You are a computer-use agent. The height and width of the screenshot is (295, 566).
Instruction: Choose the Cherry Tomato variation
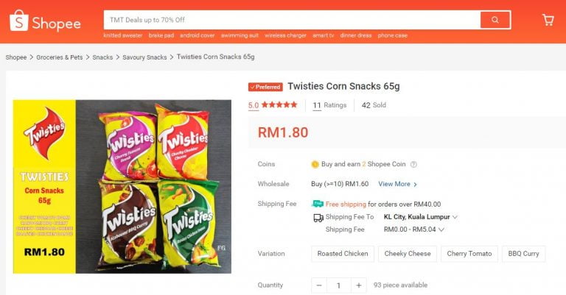point(471,254)
